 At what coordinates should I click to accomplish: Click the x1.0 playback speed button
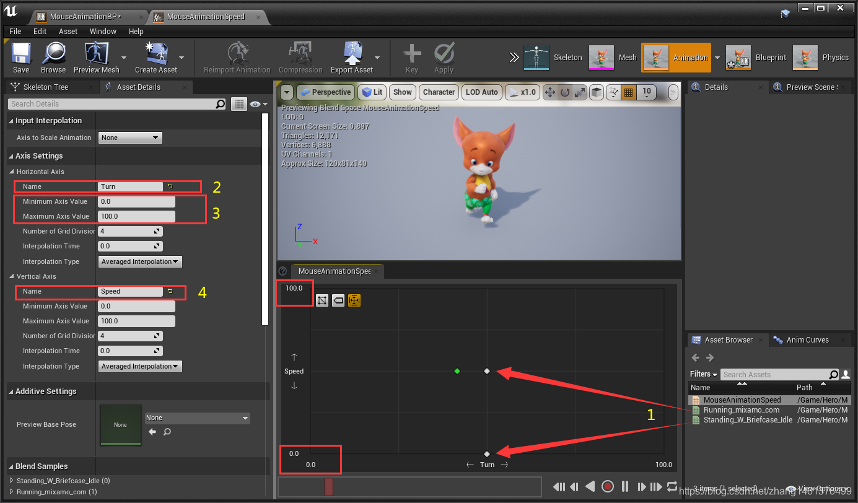(x=522, y=92)
